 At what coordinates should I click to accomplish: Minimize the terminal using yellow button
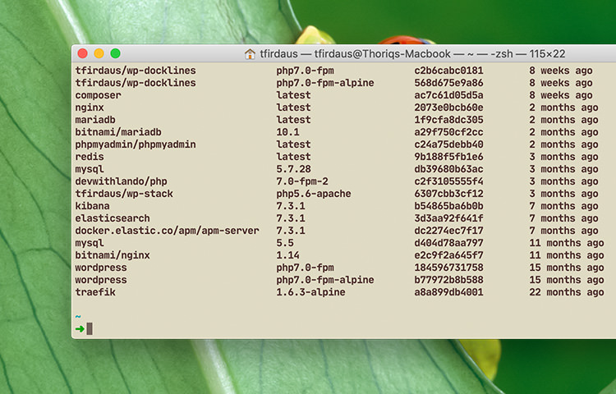pos(99,53)
